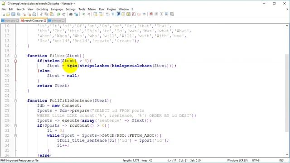
Task: Switch to the index.php tab
Action: tap(10, 20)
